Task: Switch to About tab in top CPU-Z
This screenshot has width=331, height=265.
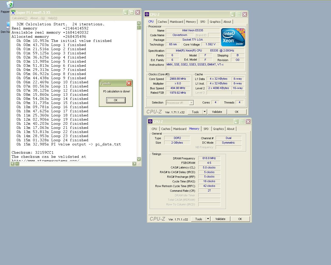Action: pyautogui.click(x=227, y=22)
